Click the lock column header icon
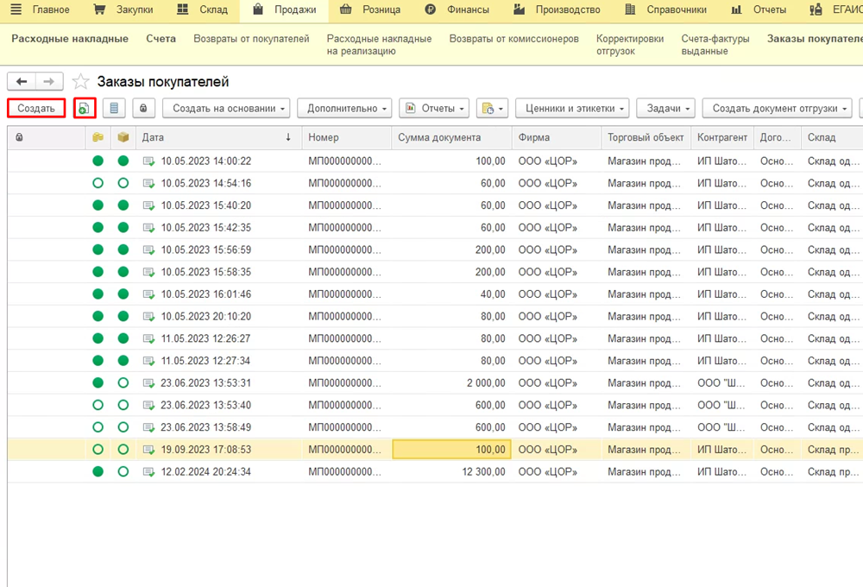The width and height of the screenshot is (863, 587). click(19, 137)
